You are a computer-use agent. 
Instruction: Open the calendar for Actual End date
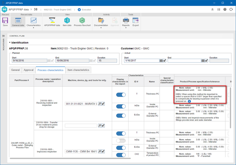203,61
